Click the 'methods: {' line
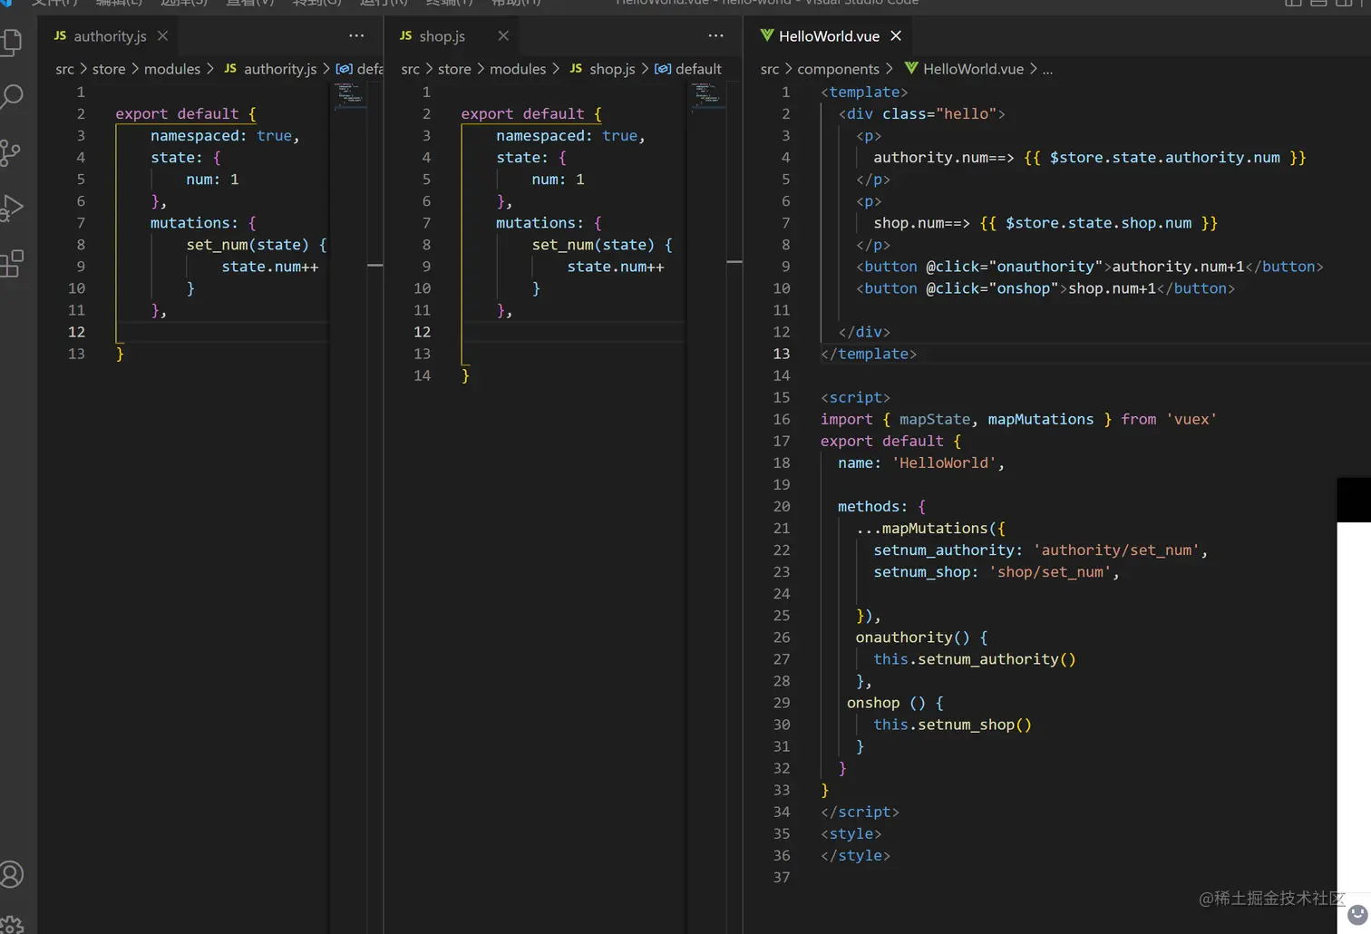This screenshot has height=934, width=1371. coord(881,506)
